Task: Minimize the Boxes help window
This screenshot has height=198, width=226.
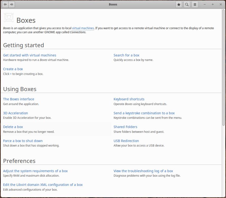Action: coord(204,5)
